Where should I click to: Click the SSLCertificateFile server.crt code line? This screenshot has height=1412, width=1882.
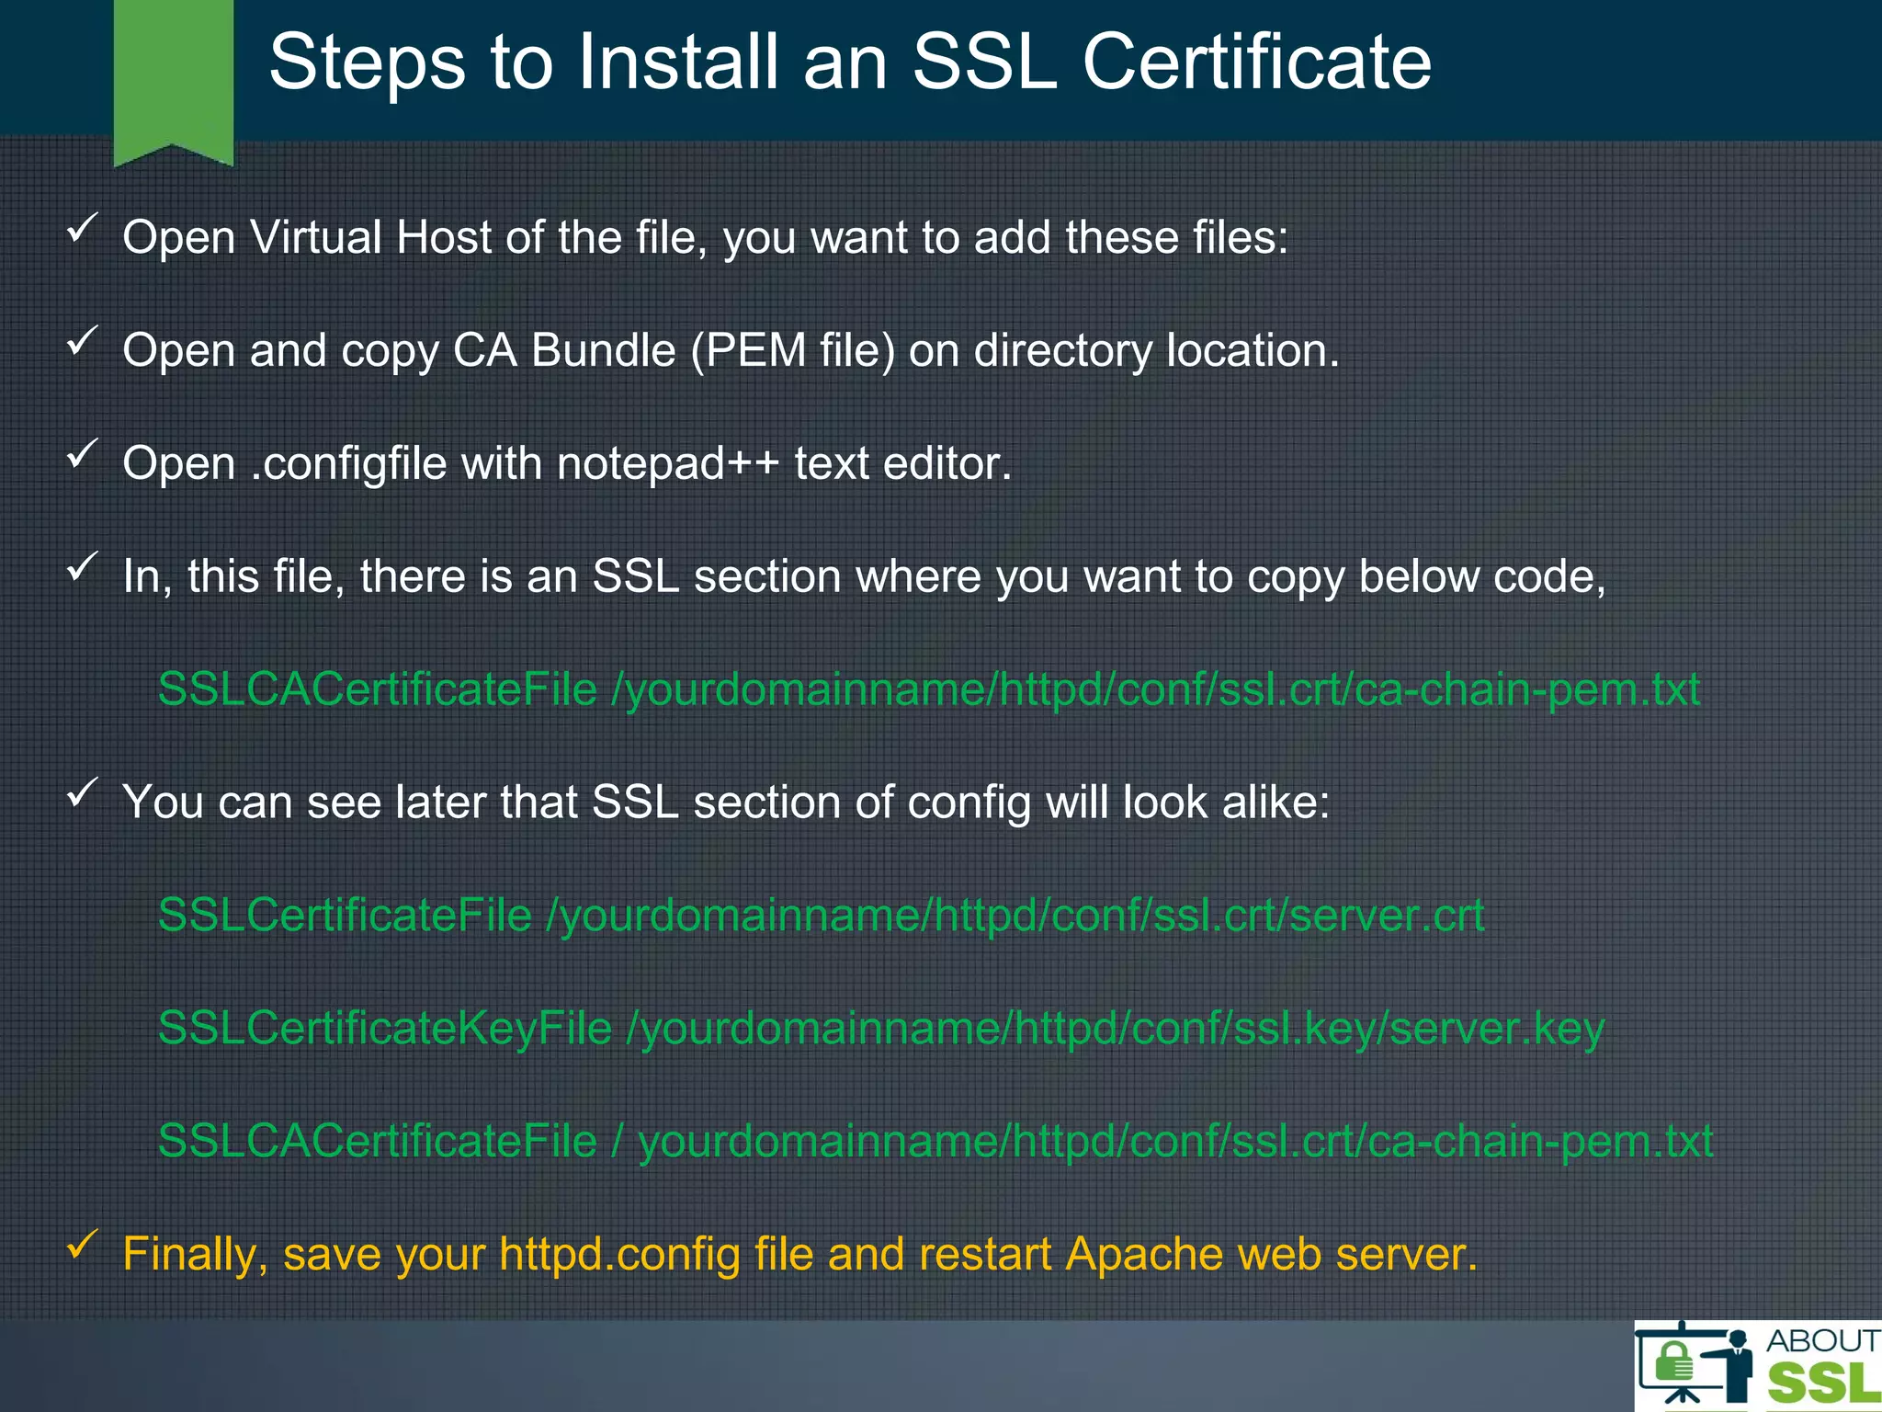tap(821, 916)
